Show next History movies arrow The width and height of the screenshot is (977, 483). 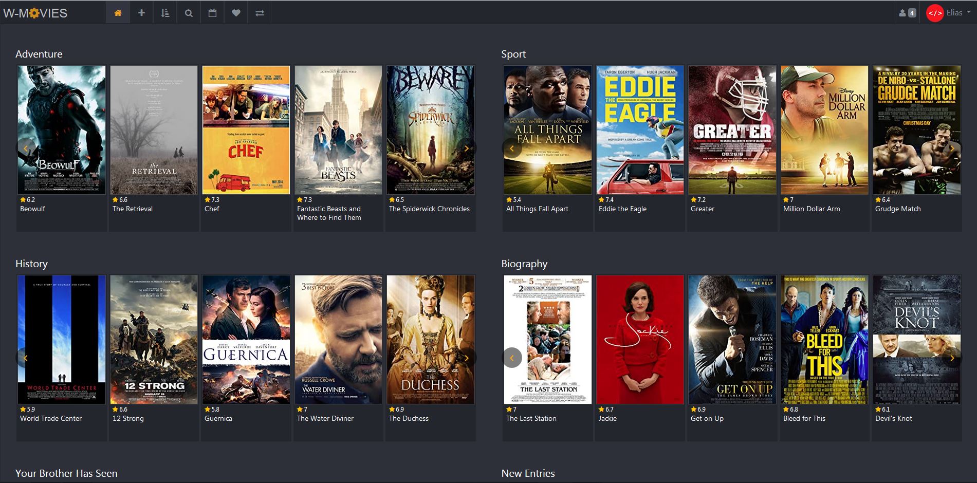click(x=467, y=358)
